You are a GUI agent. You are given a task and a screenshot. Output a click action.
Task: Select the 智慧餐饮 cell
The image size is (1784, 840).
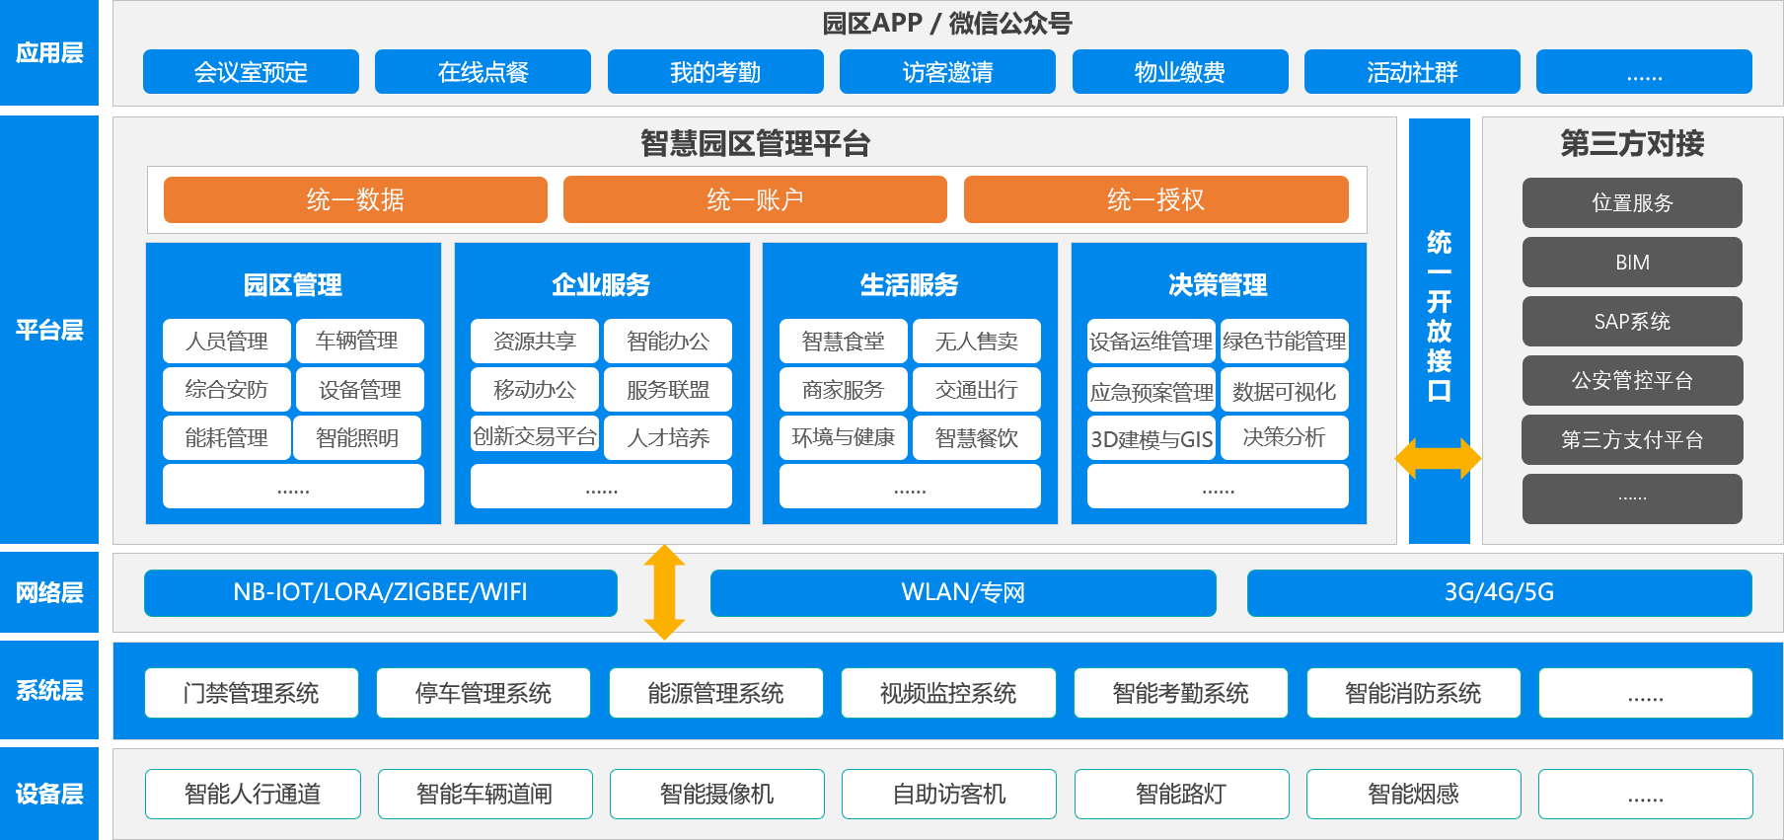[977, 437]
